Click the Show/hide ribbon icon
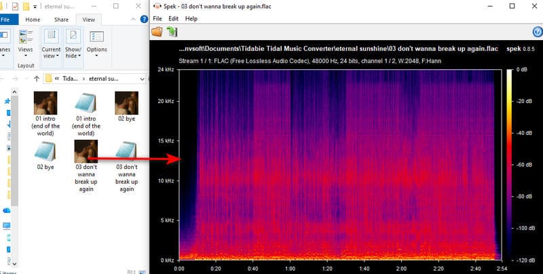The width and height of the screenshot is (543, 274). click(x=73, y=37)
